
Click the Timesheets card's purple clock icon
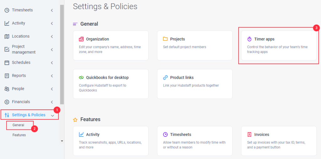click(165, 135)
